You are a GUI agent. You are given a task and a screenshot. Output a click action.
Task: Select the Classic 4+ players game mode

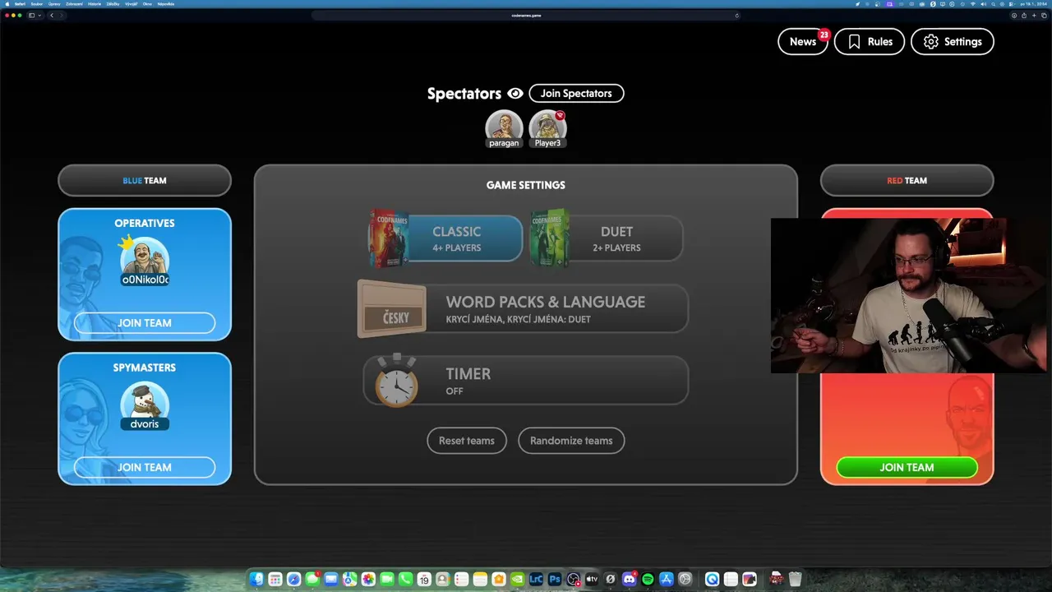[457, 238]
